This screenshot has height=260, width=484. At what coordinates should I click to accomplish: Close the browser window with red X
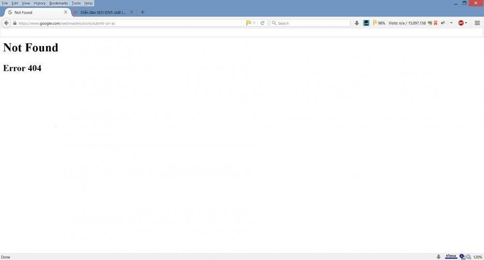[476, 3]
